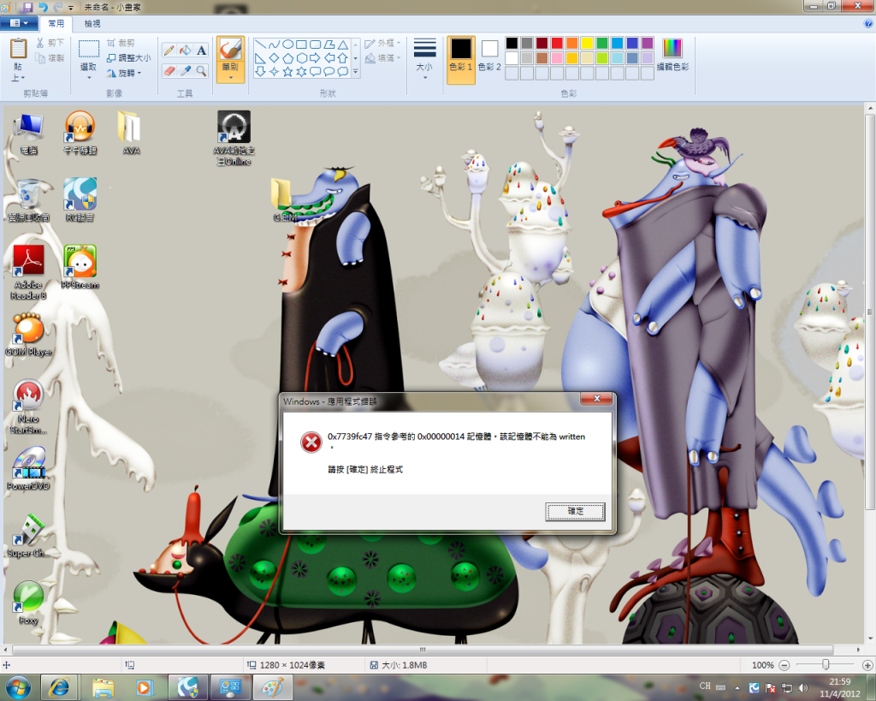Select the Pencil tool
The image size is (876, 701).
coord(169,50)
